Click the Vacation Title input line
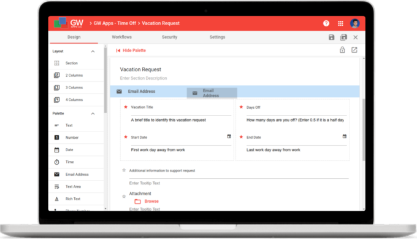This screenshot has height=239, width=417. (x=181, y=113)
